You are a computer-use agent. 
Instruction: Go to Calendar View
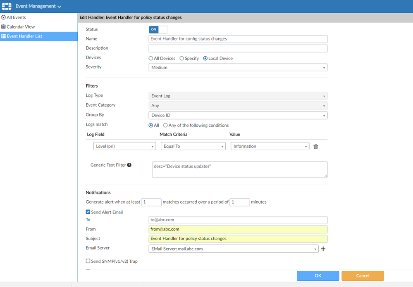tap(21, 27)
